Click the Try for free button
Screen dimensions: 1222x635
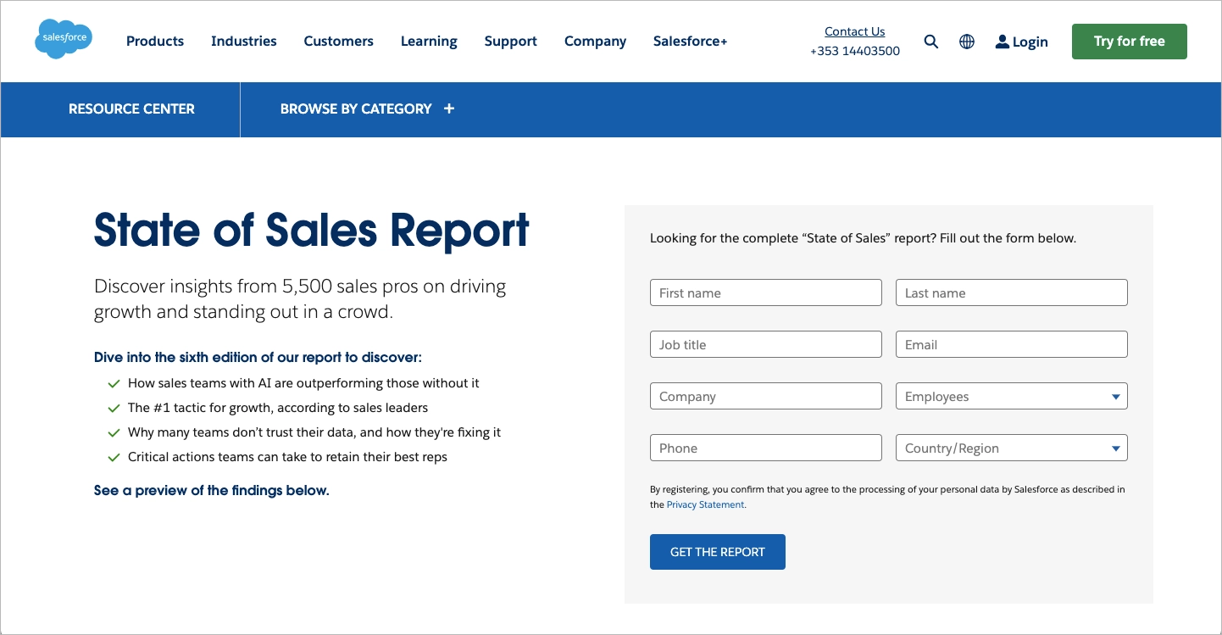click(1129, 41)
